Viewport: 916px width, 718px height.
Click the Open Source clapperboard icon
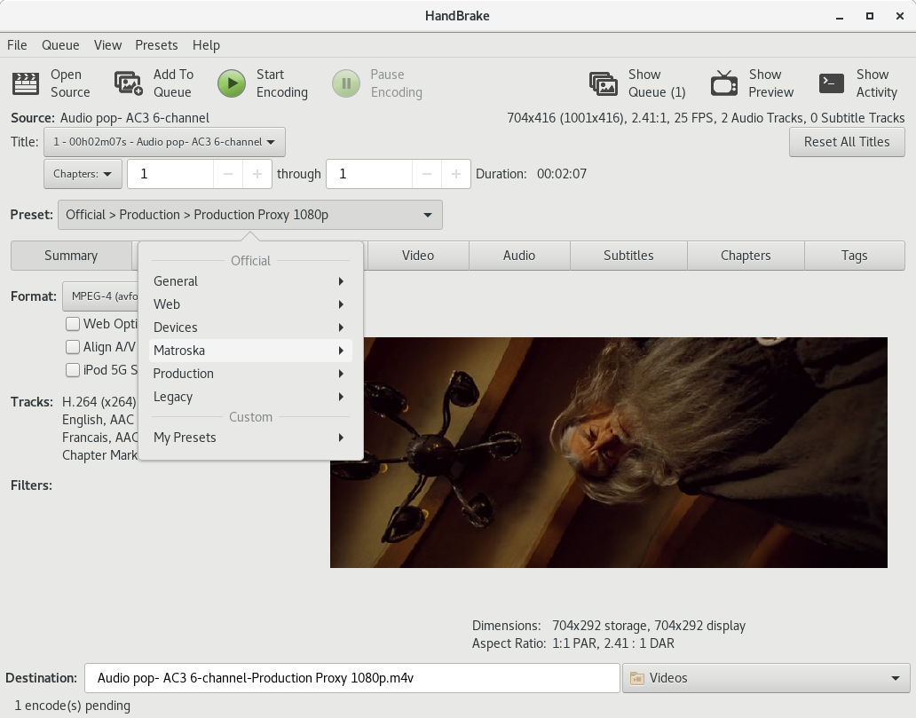pyautogui.click(x=26, y=83)
